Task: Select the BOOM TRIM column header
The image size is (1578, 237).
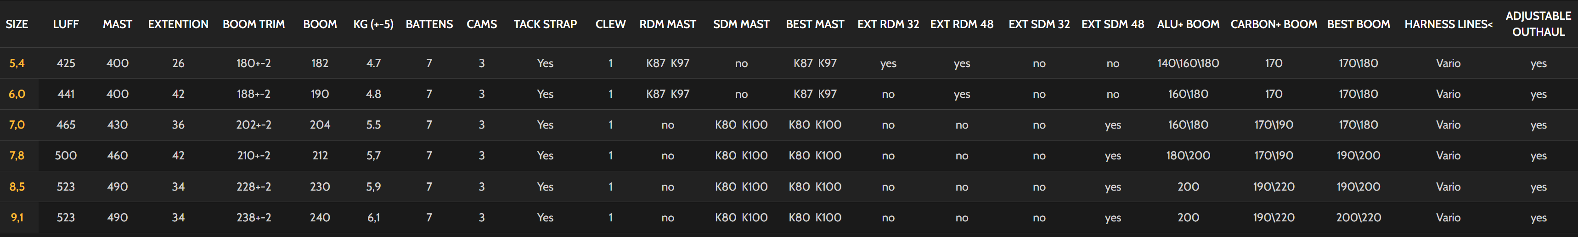Action: click(254, 24)
